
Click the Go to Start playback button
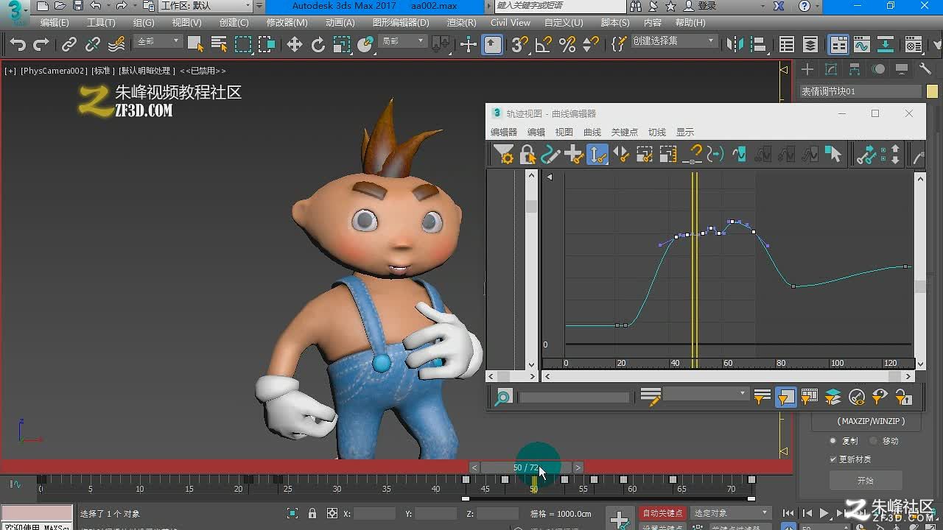[x=788, y=513]
